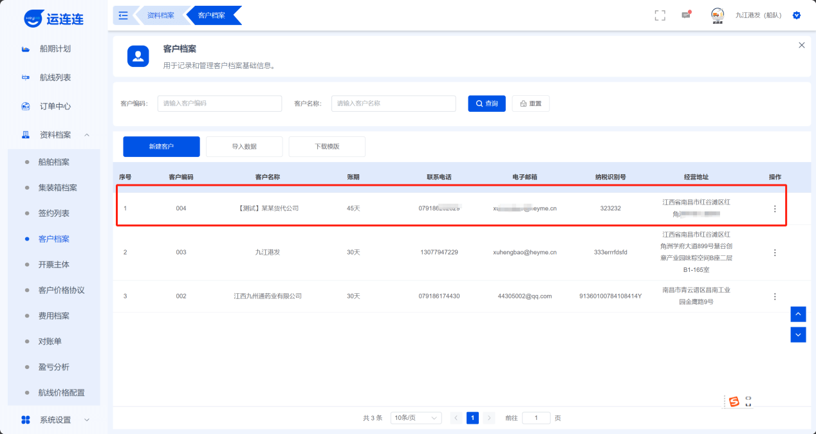816x434 pixels.
Task: Click the blue verified shield badge icon
Action: (797, 15)
